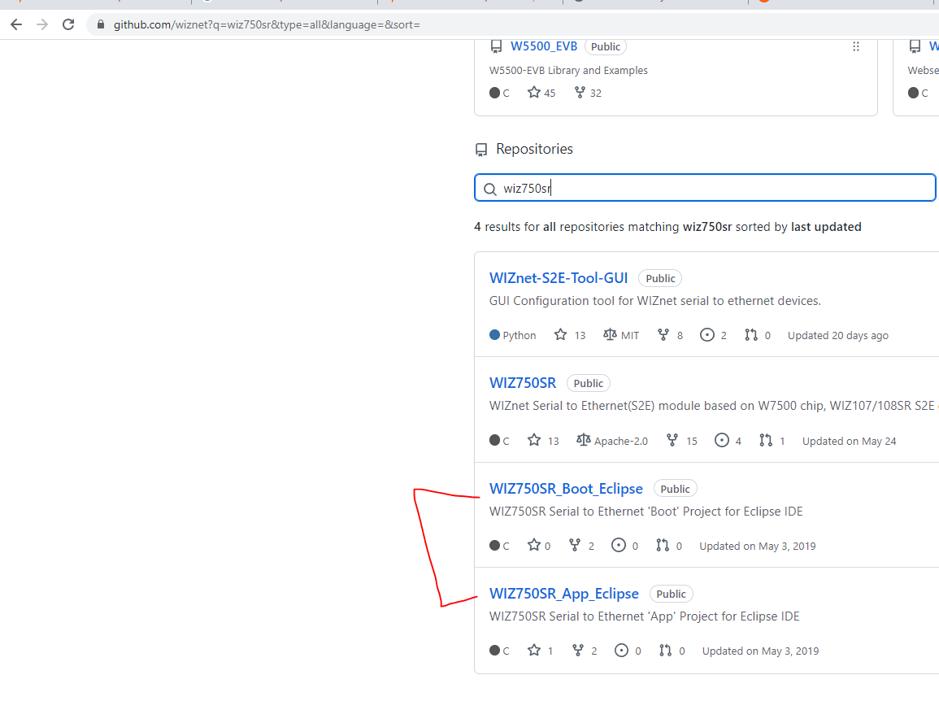Click the Python language label
The width and height of the screenshot is (939, 723).
point(513,335)
